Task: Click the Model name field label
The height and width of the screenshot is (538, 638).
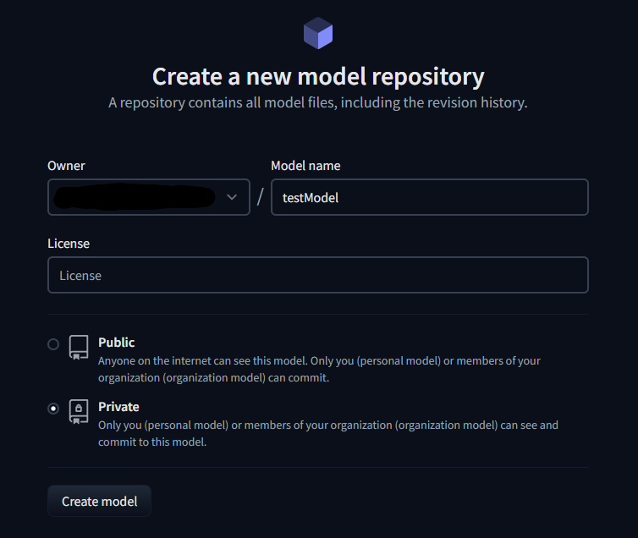Action: tap(305, 166)
